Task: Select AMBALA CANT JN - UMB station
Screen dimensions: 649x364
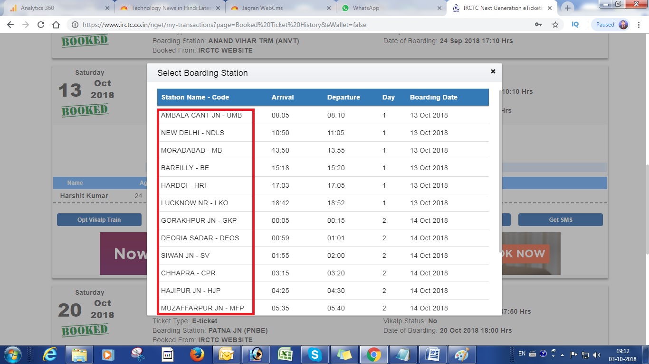Action: coord(201,115)
